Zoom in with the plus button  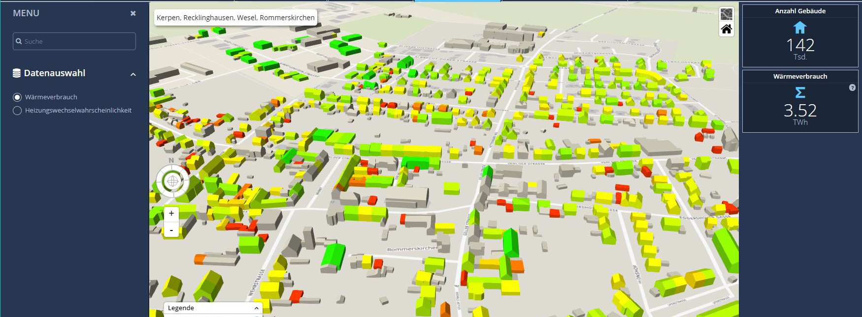pyautogui.click(x=171, y=213)
